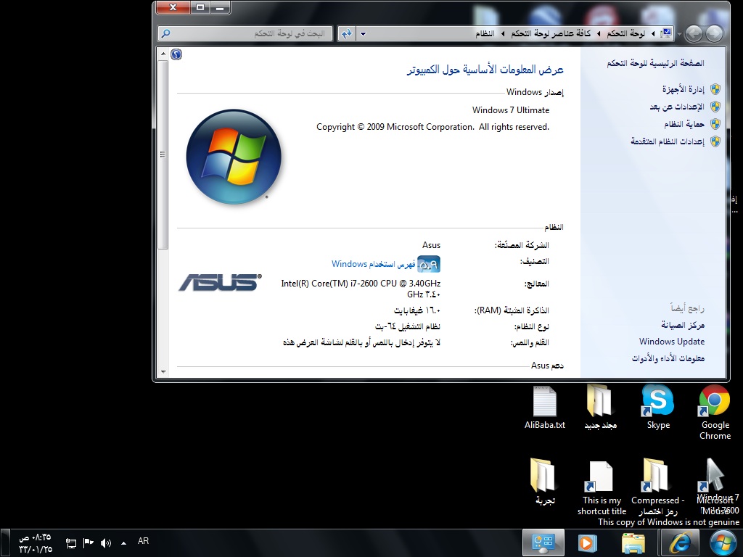743x557 pixels.
Task: Click the computer icon in the address bar
Action: [667, 33]
